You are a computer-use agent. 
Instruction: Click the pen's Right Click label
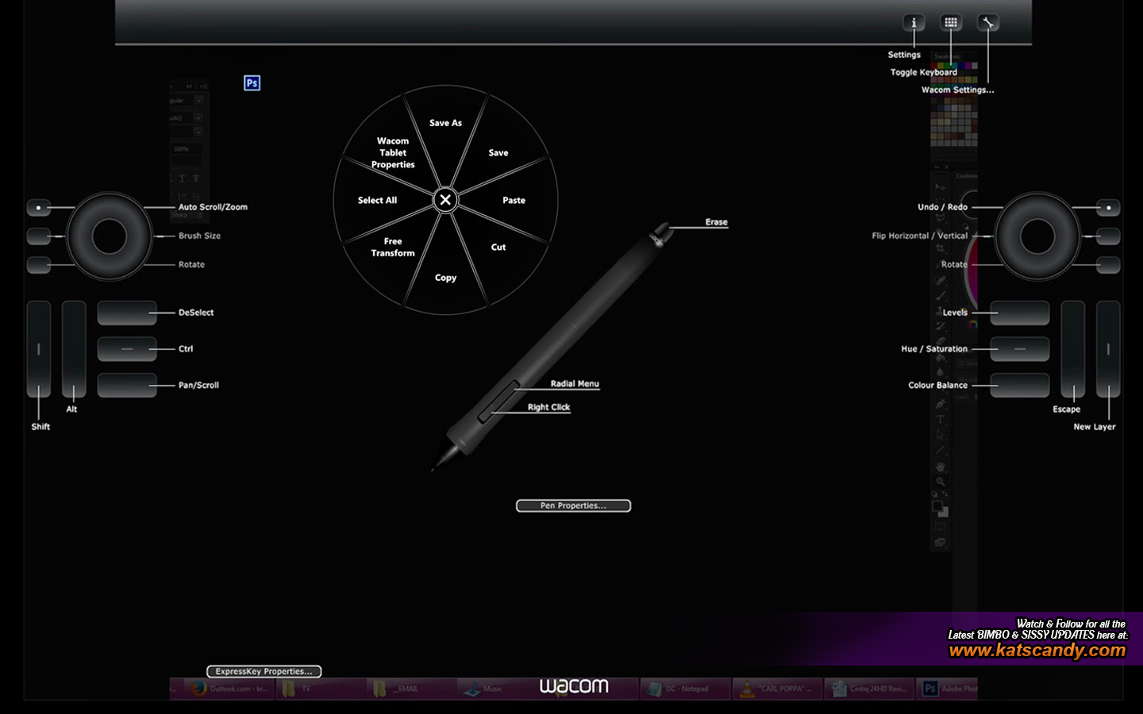click(548, 407)
